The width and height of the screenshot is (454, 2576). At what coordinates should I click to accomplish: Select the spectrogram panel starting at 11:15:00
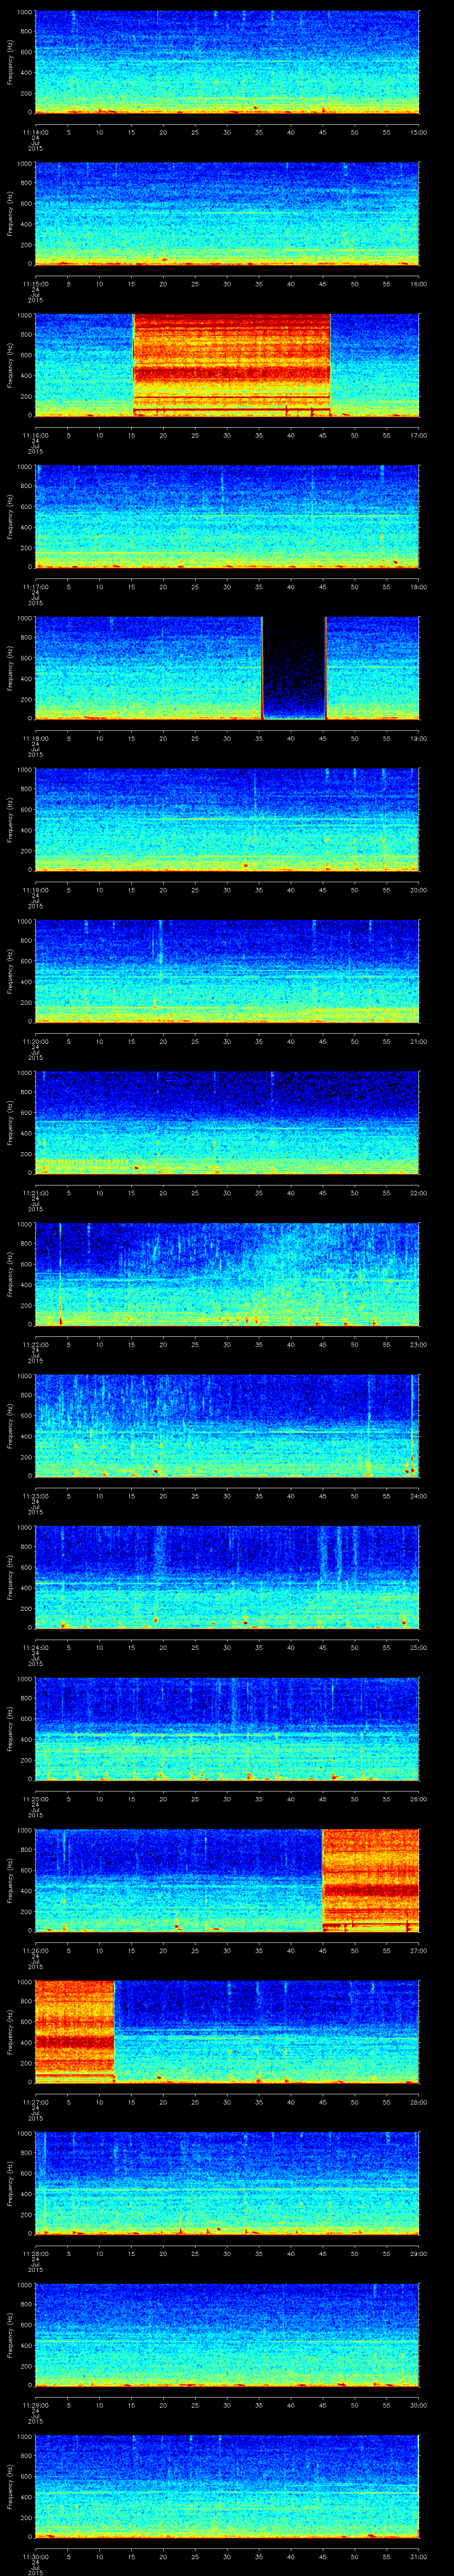(x=227, y=214)
